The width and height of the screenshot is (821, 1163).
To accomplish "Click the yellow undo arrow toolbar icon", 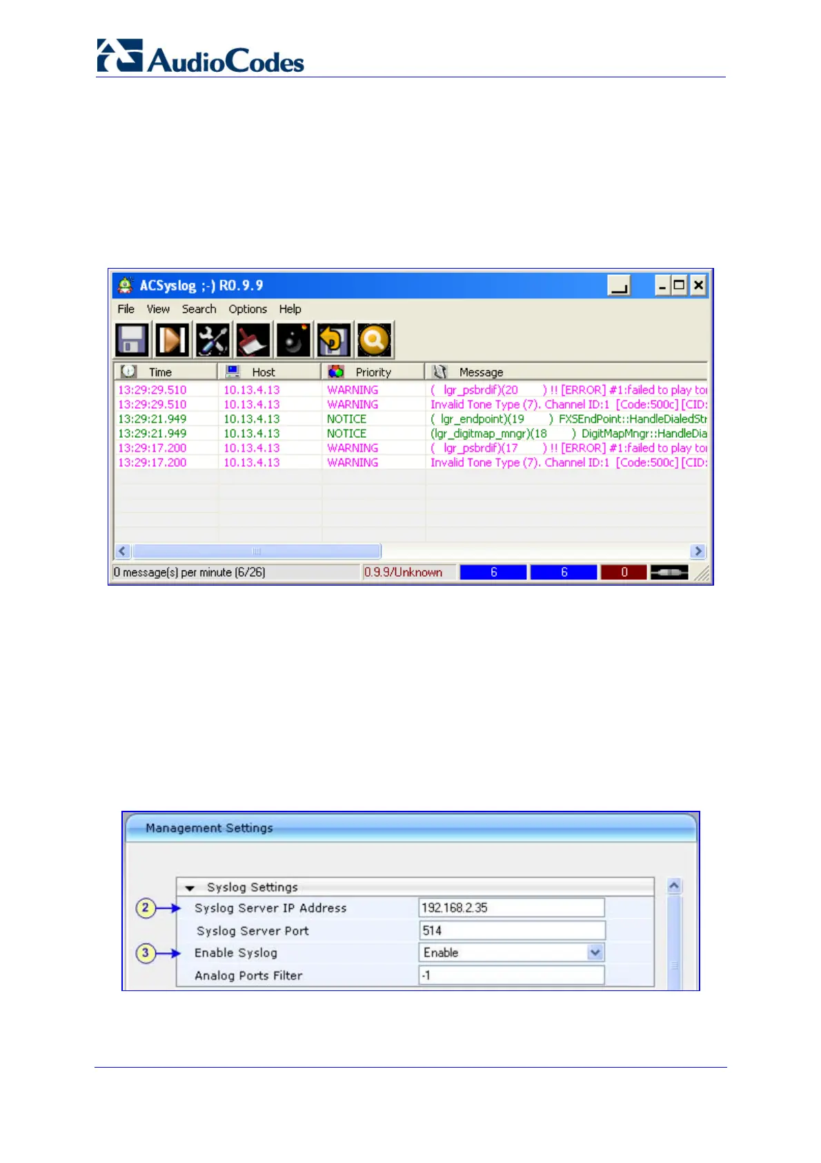I will (x=334, y=340).
